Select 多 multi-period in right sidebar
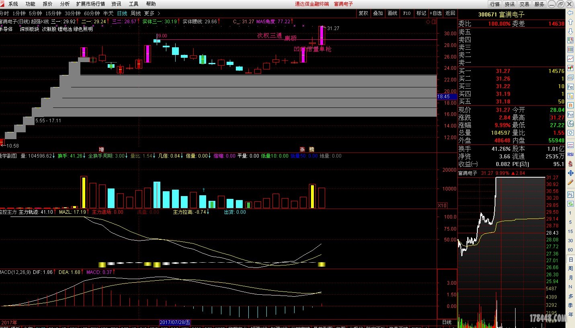 (570, 296)
